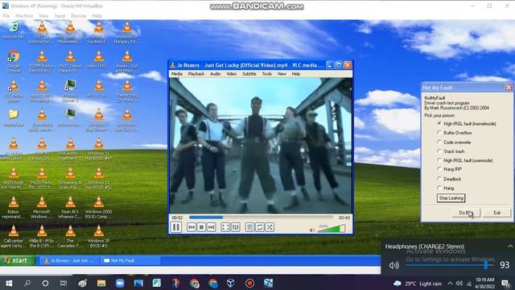The height and width of the screenshot is (290, 515).
Task: Open VirtualBox Input menu
Action: click(60, 16)
